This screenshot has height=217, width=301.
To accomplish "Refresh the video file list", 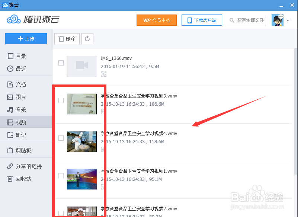I will 87,38.
